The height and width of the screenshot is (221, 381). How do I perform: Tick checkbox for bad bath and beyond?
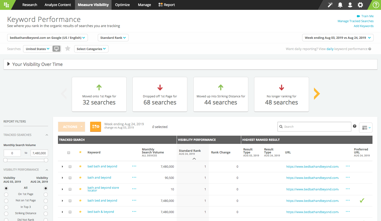(x=70, y=167)
